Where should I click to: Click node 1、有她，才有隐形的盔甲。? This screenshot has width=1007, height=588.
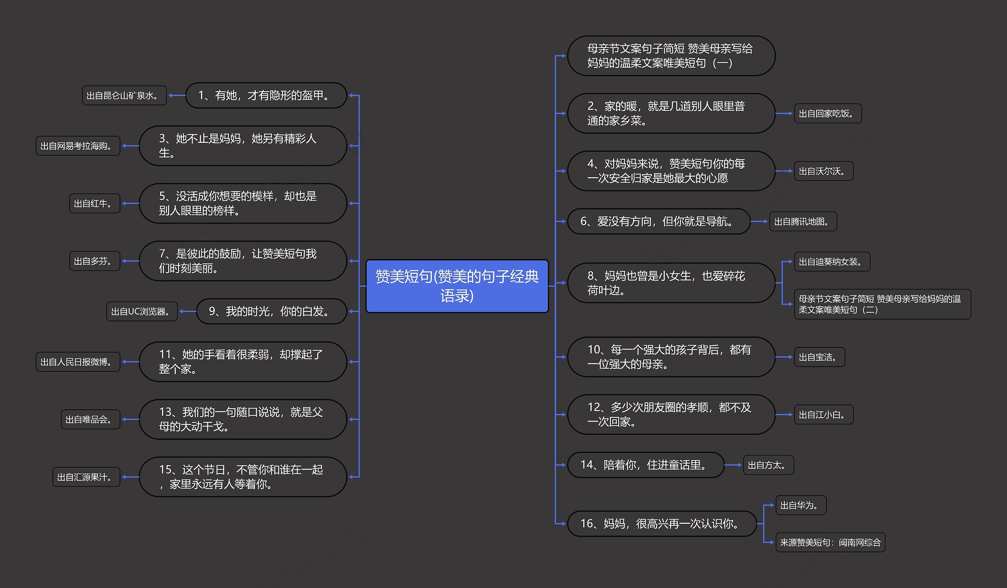coord(266,96)
